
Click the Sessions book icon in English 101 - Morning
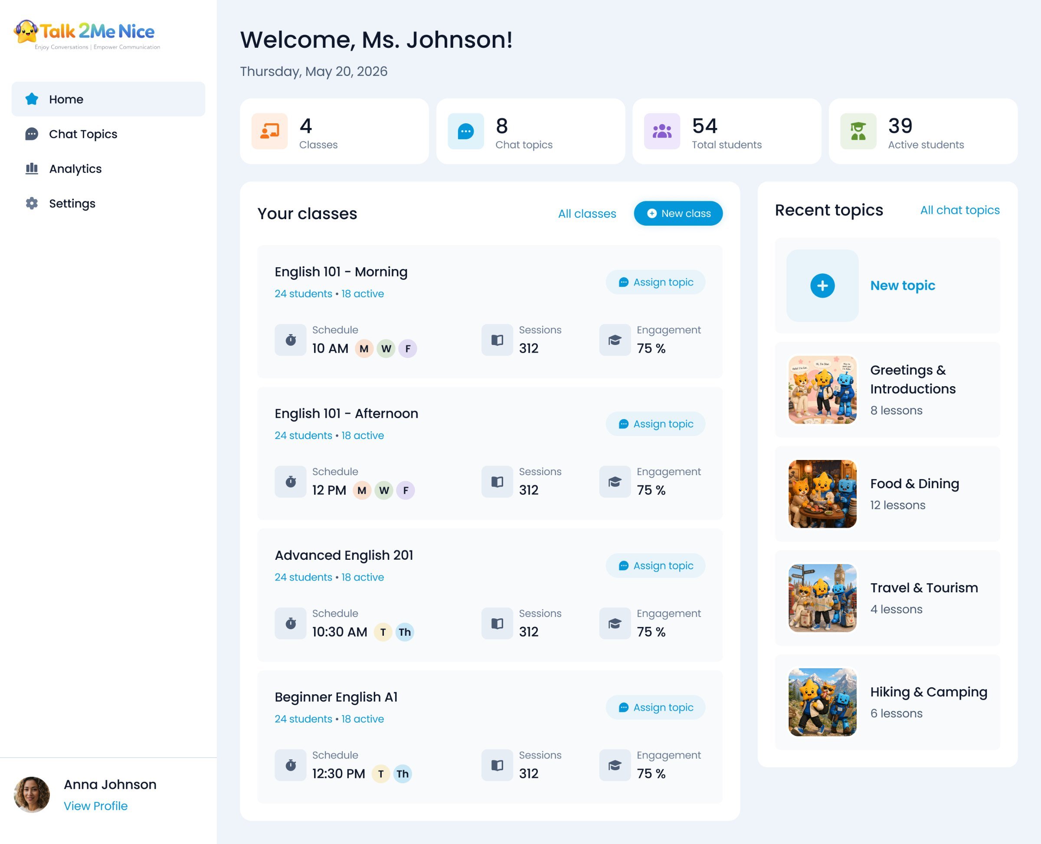[497, 340]
